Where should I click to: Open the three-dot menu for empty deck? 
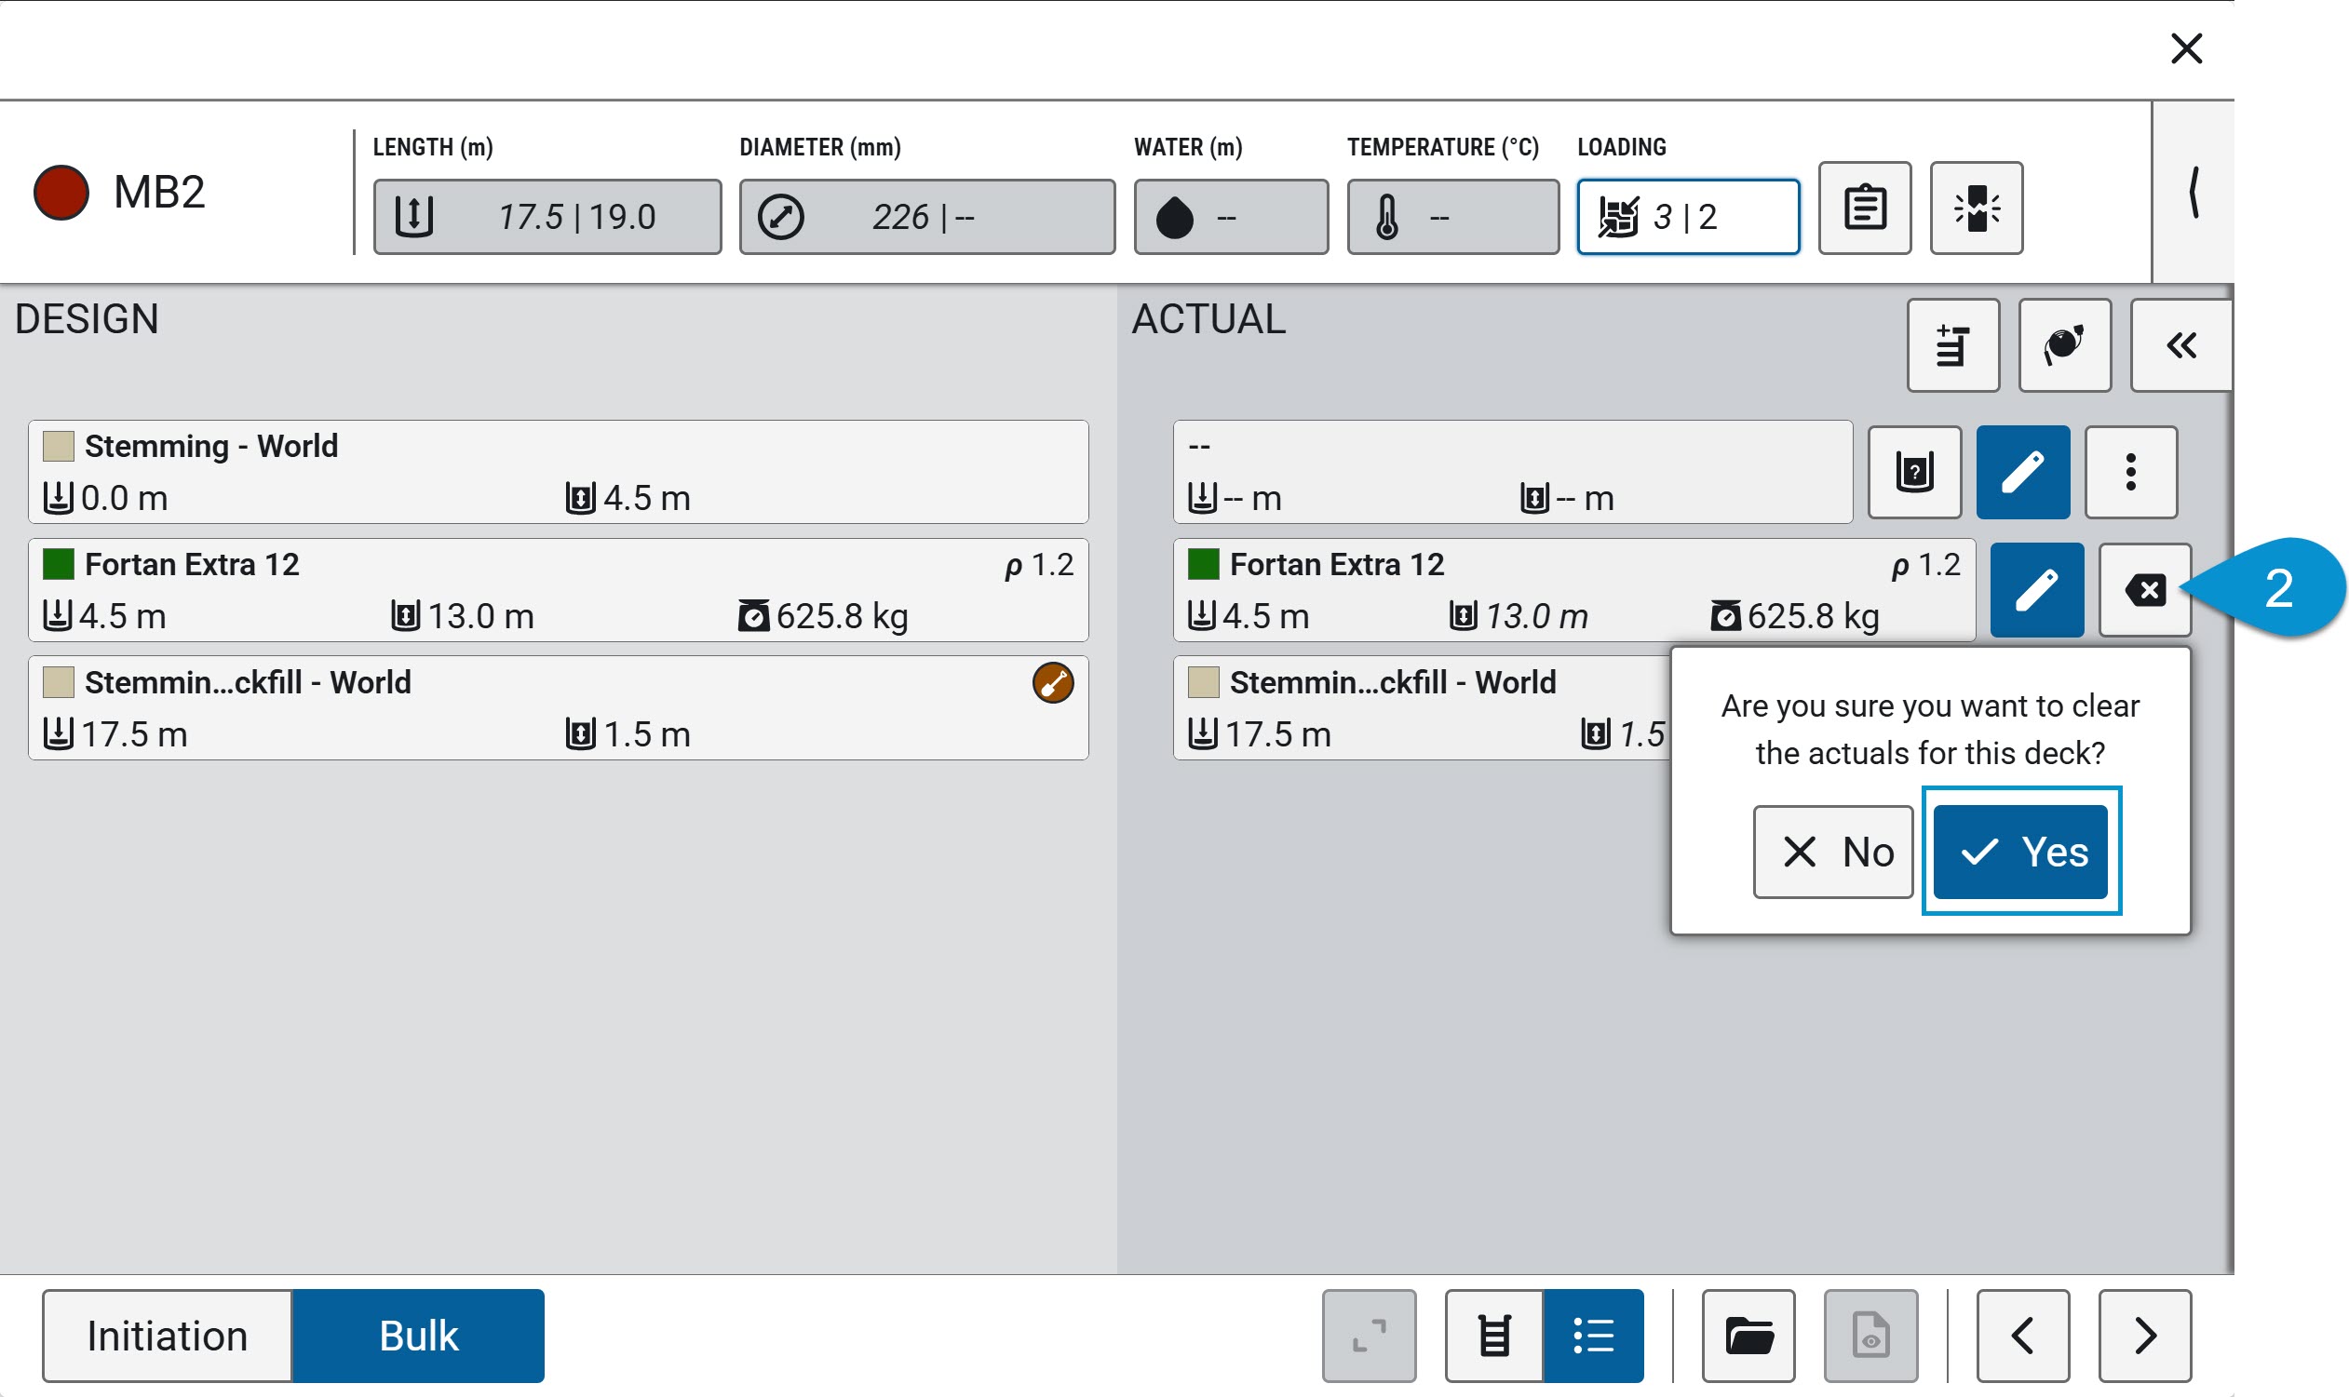2129,472
